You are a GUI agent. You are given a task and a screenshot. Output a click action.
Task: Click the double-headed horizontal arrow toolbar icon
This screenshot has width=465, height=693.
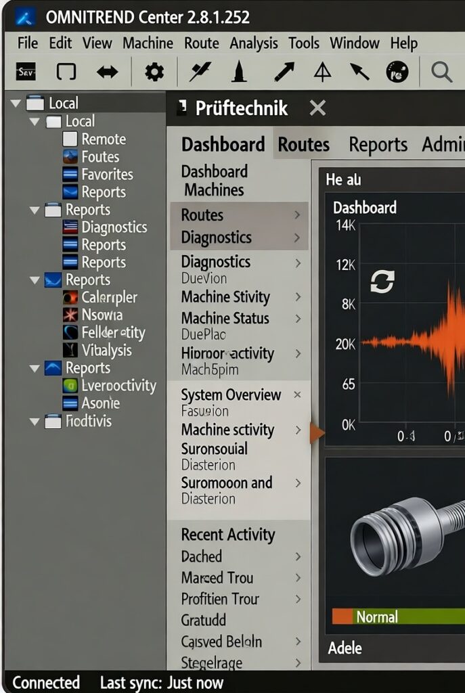click(x=108, y=72)
